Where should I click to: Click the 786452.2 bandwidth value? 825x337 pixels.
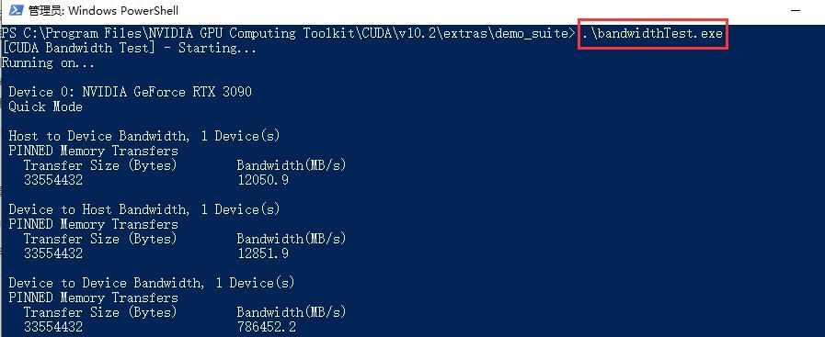click(x=266, y=328)
